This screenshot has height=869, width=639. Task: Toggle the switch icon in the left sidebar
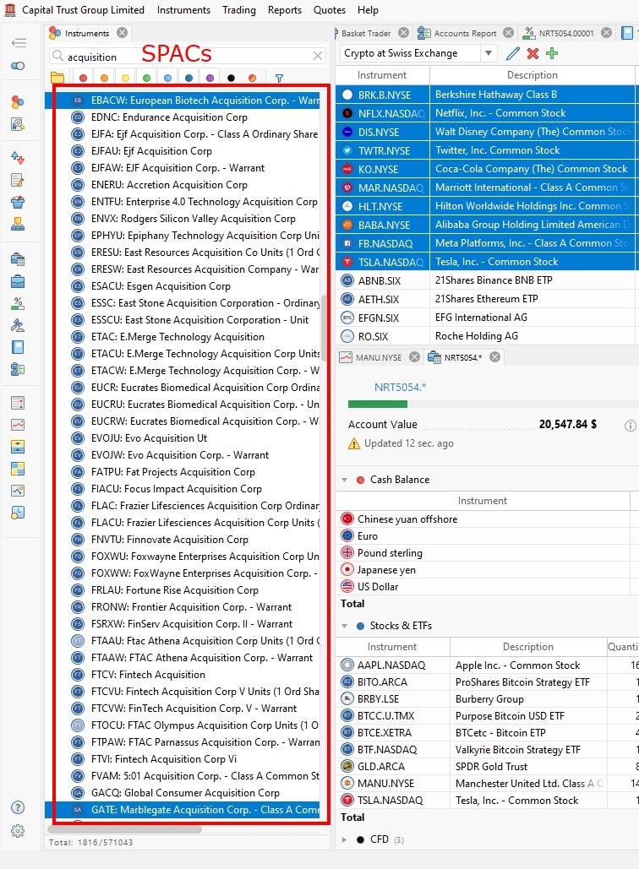pyautogui.click(x=18, y=66)
